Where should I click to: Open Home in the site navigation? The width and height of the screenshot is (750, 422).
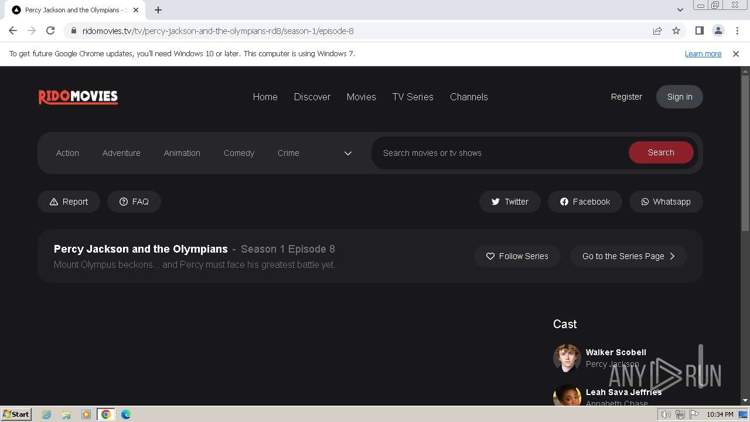click(x=265, y=97)
